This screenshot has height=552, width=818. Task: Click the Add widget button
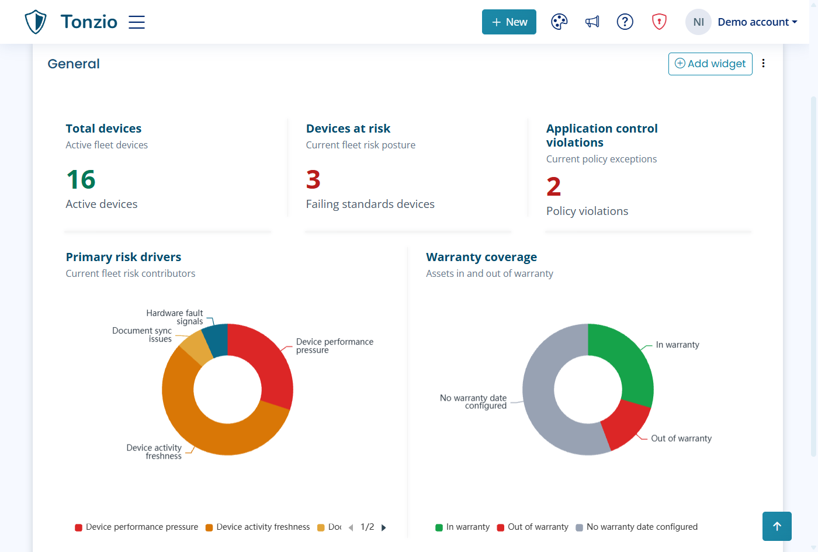tap(710, 64)
